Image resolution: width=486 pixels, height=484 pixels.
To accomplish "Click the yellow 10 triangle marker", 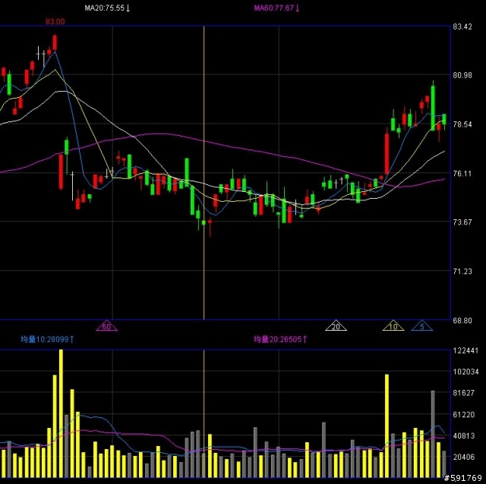I will pyautogui.click(x=393, y=325).
